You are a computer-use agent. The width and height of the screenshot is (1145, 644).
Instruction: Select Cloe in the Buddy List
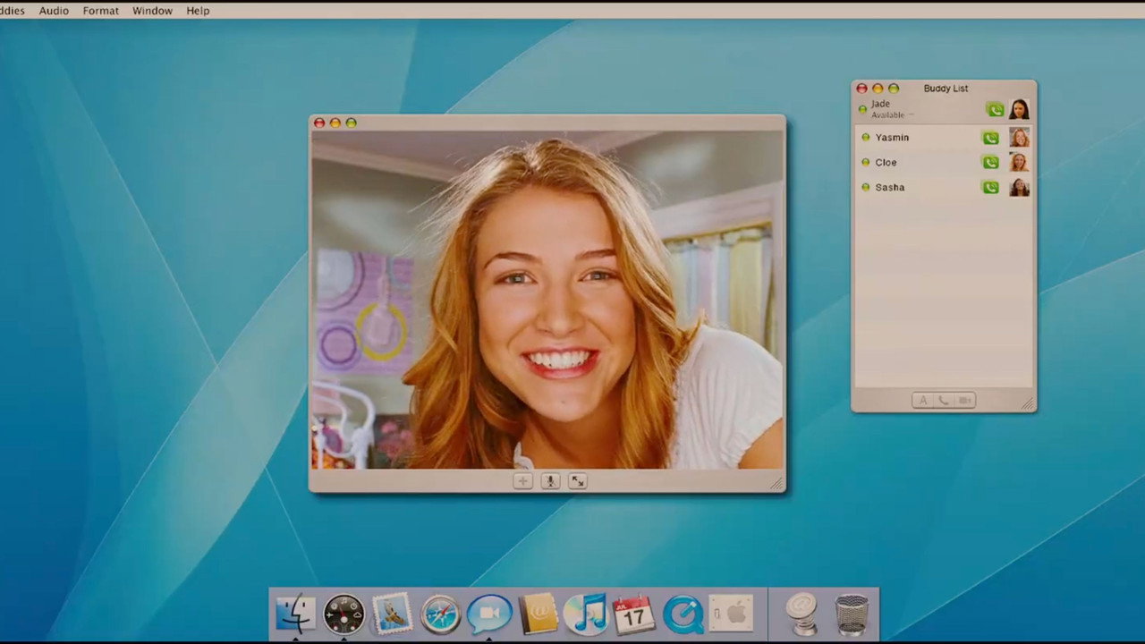tap(944, 163)
